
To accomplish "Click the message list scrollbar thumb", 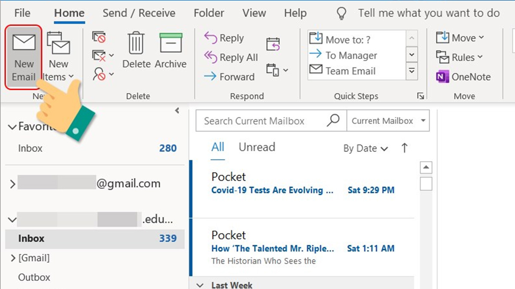I will pyautogui.click(x=426, y=183).
